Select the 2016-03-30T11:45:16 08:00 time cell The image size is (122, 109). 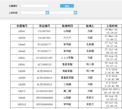point(112,91)
